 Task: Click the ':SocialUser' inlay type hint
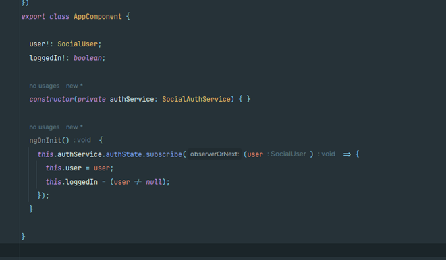[287, 154]
